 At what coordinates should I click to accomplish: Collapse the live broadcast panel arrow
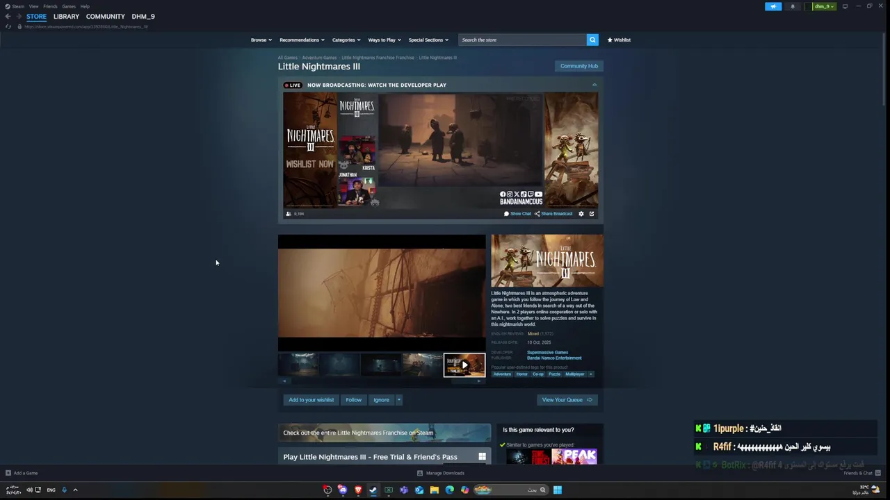(x=594, y=85)
